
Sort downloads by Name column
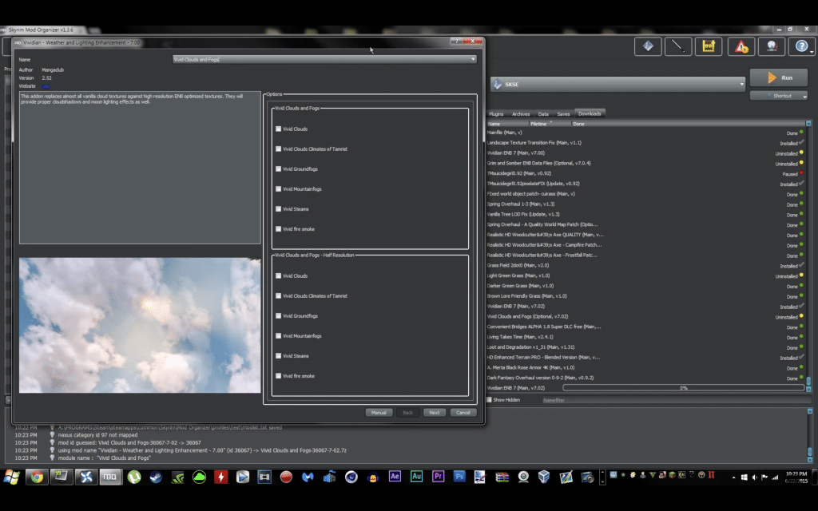click(x=507, y=124)
